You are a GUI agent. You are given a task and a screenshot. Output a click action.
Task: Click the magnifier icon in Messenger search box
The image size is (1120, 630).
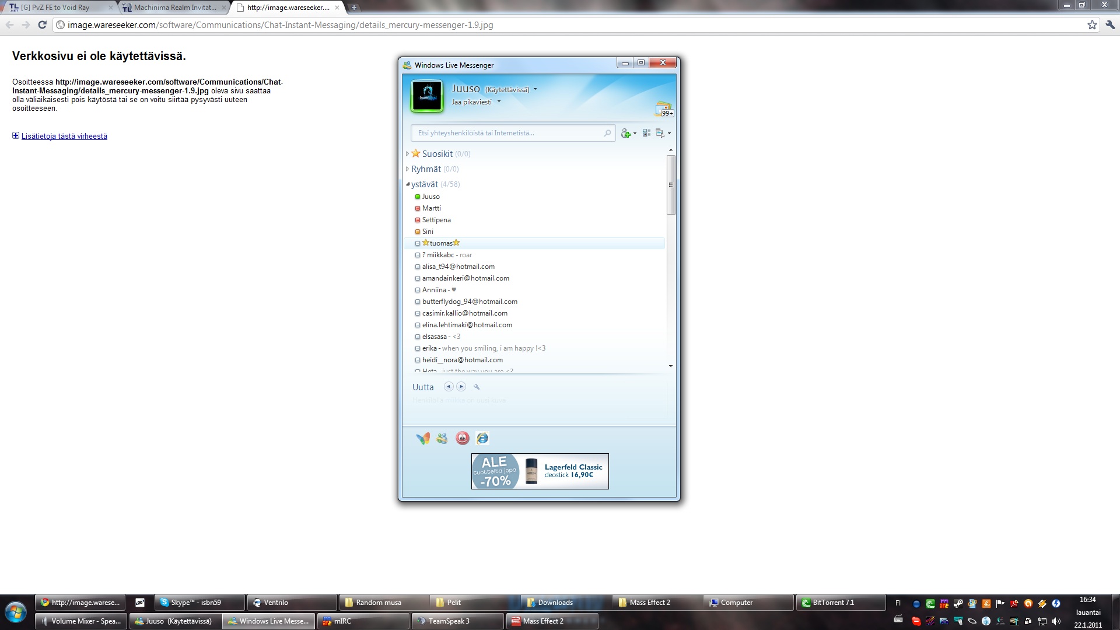[x=607, y=133]
